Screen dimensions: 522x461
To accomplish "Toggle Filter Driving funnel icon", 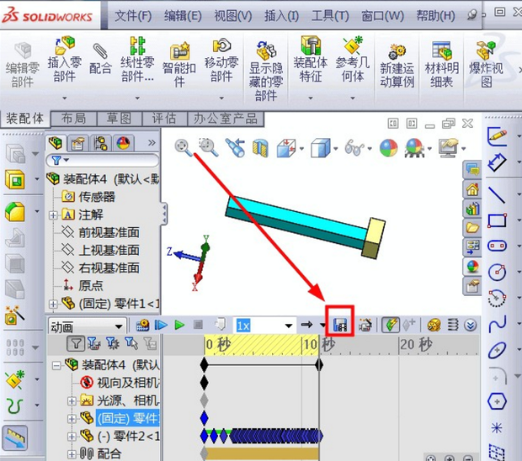I will 113,343.
